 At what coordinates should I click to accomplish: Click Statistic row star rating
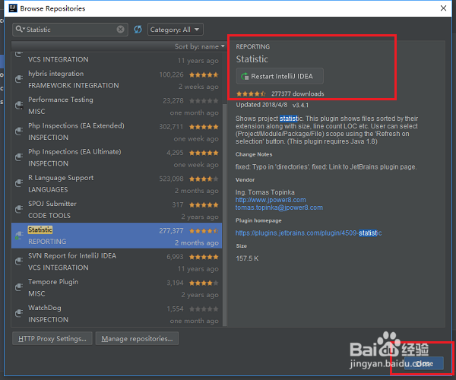point(204,231)
